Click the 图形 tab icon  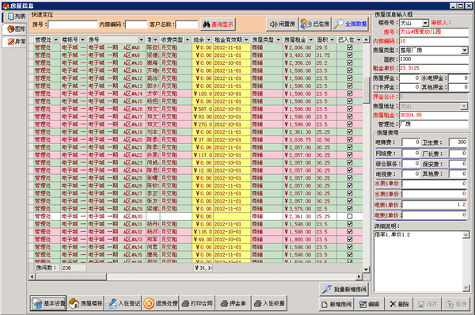[x=11, y=29]
